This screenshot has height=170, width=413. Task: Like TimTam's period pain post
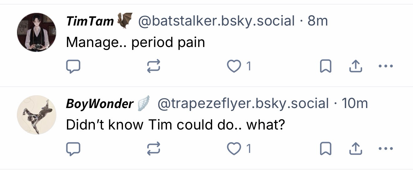pyautogui.click(x=233, y=66)
